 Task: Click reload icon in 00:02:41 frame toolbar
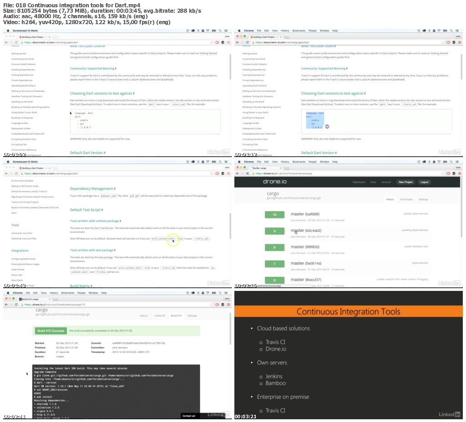tap(16, 305)
